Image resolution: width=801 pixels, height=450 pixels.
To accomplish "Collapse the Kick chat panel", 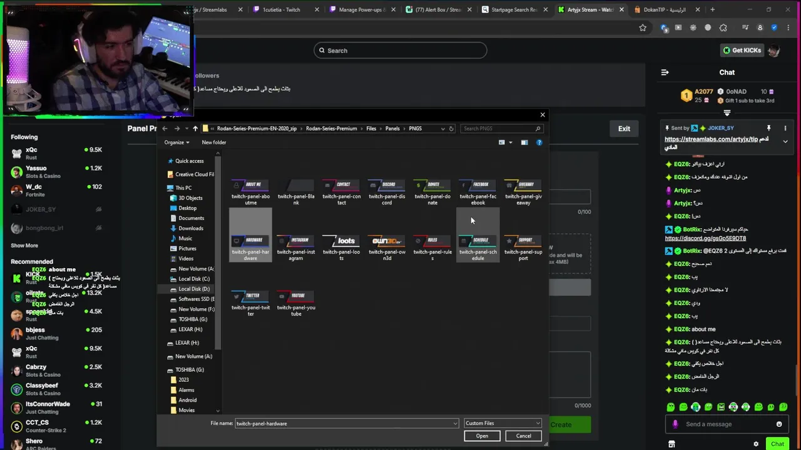I will (x=665, y=72).
